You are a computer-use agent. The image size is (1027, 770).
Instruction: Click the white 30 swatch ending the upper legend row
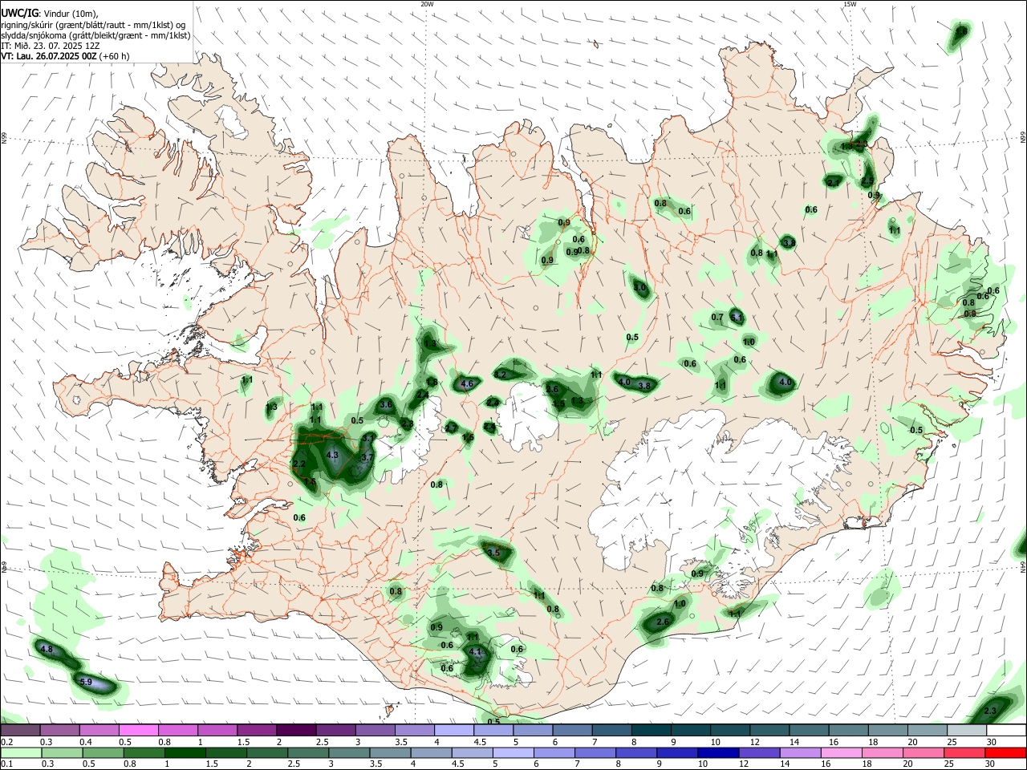pos(1005,730)
